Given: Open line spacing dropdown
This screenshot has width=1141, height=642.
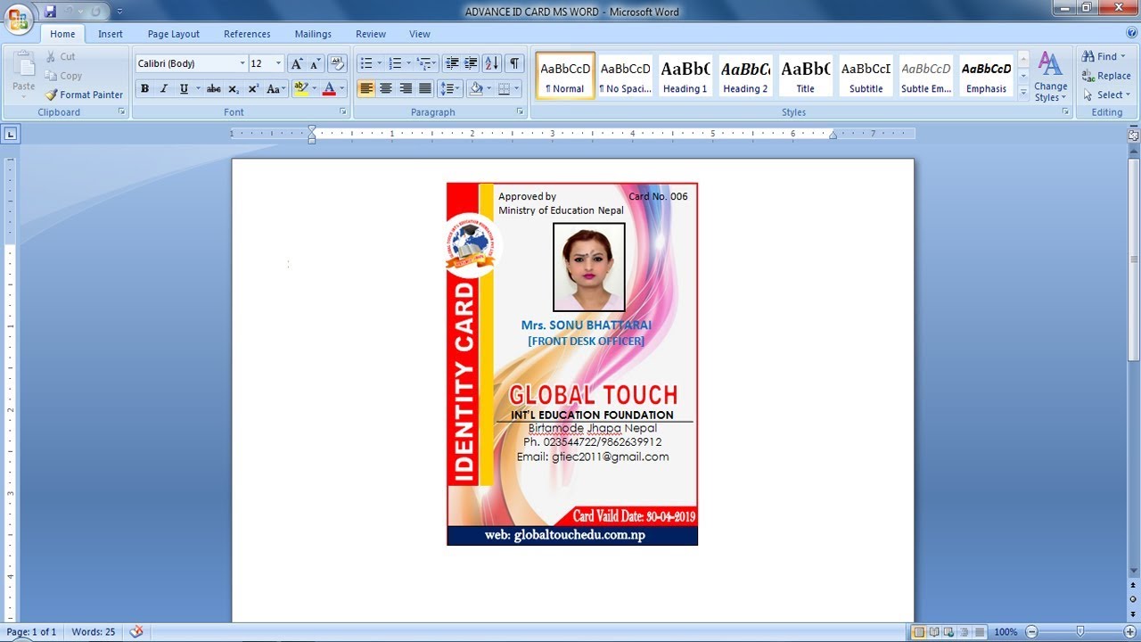Looking at the screenshot, I should [x=450, y=88].
